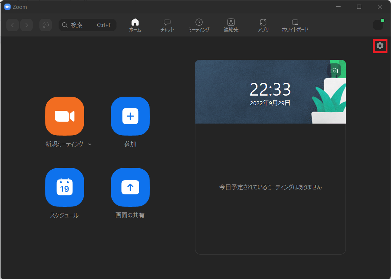The image size is (391, 279).
Task: Go back with the left arrow button
Action: point(12,25)
